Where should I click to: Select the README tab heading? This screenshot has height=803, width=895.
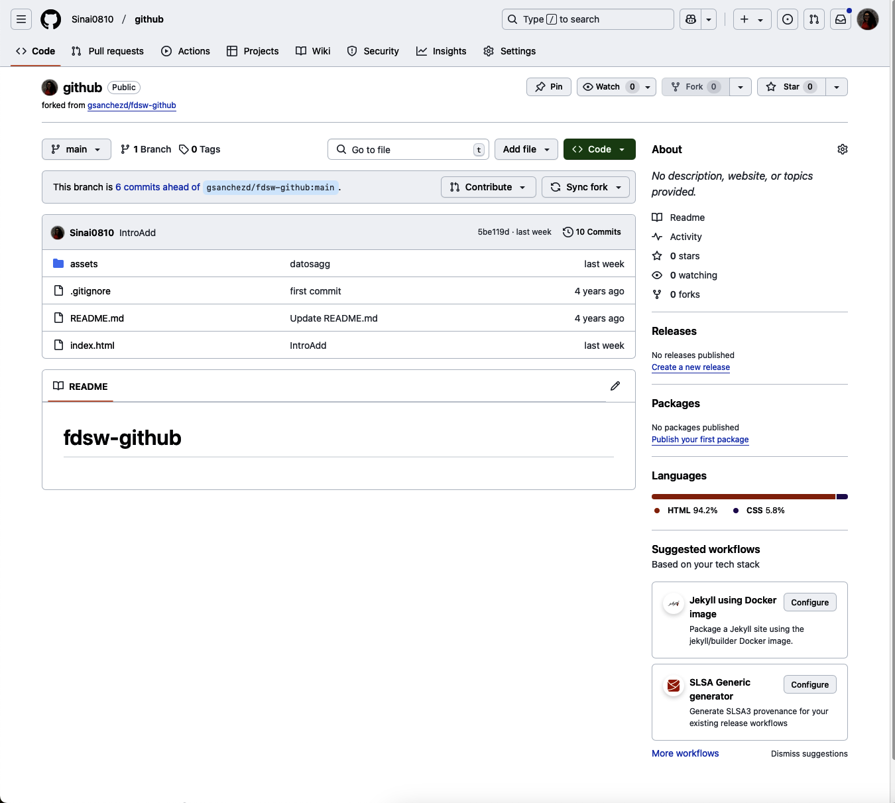click(80, 387)
